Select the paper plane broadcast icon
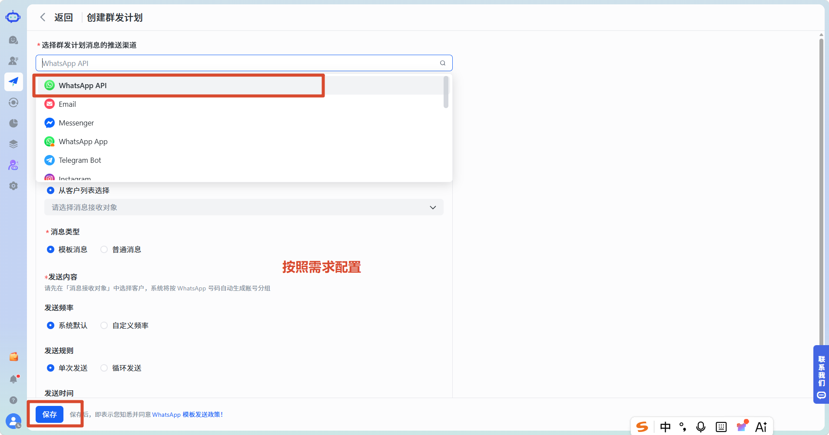Image resolution: width=829 pixels, height=435 pixels. pyautogui.click(x=13, y=82)
